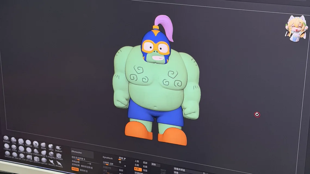The height and width of the screenshot is (174, 310).
Task: Click the 清除 button
Action: (x=156, y=164)
